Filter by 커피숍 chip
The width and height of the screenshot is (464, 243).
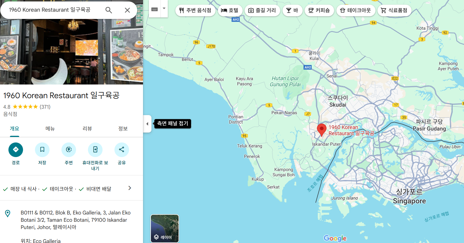point(319,10)
